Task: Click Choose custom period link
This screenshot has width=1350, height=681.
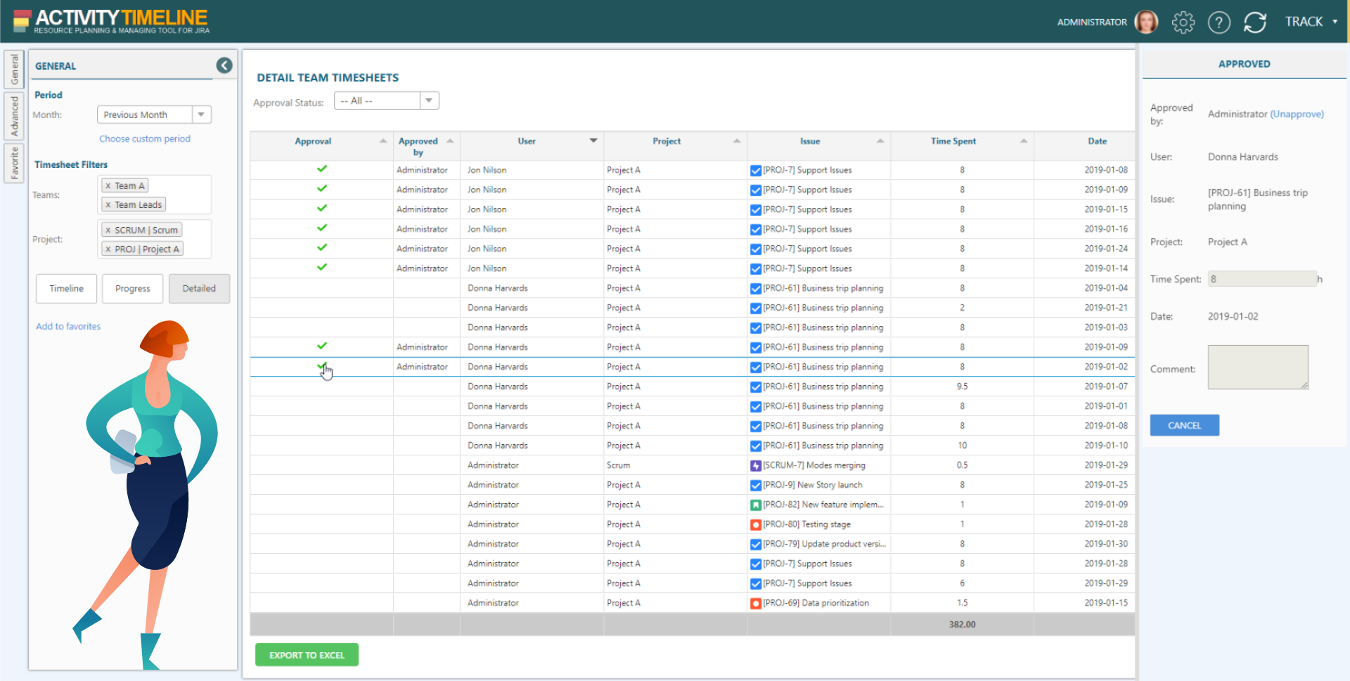Action: click(x=145, y=139)
